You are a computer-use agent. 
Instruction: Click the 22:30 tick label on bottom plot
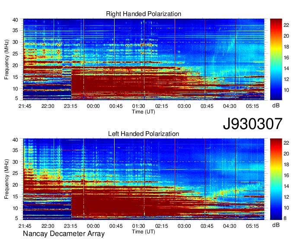pyautogui.click(x=48, y=226)
